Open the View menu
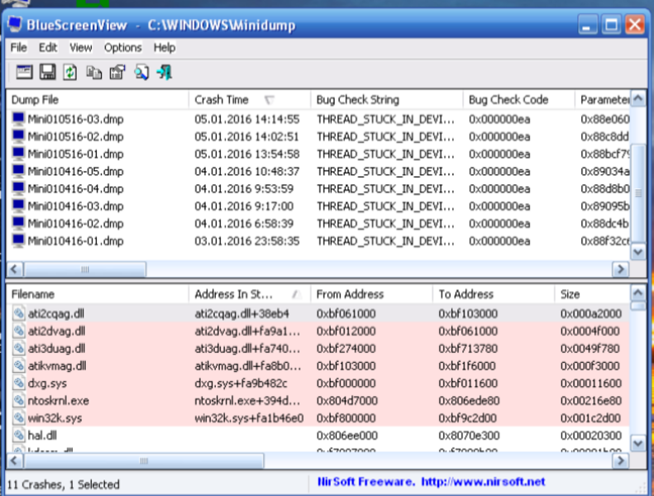This screenshot has height=496, width=654. point(80,48)
